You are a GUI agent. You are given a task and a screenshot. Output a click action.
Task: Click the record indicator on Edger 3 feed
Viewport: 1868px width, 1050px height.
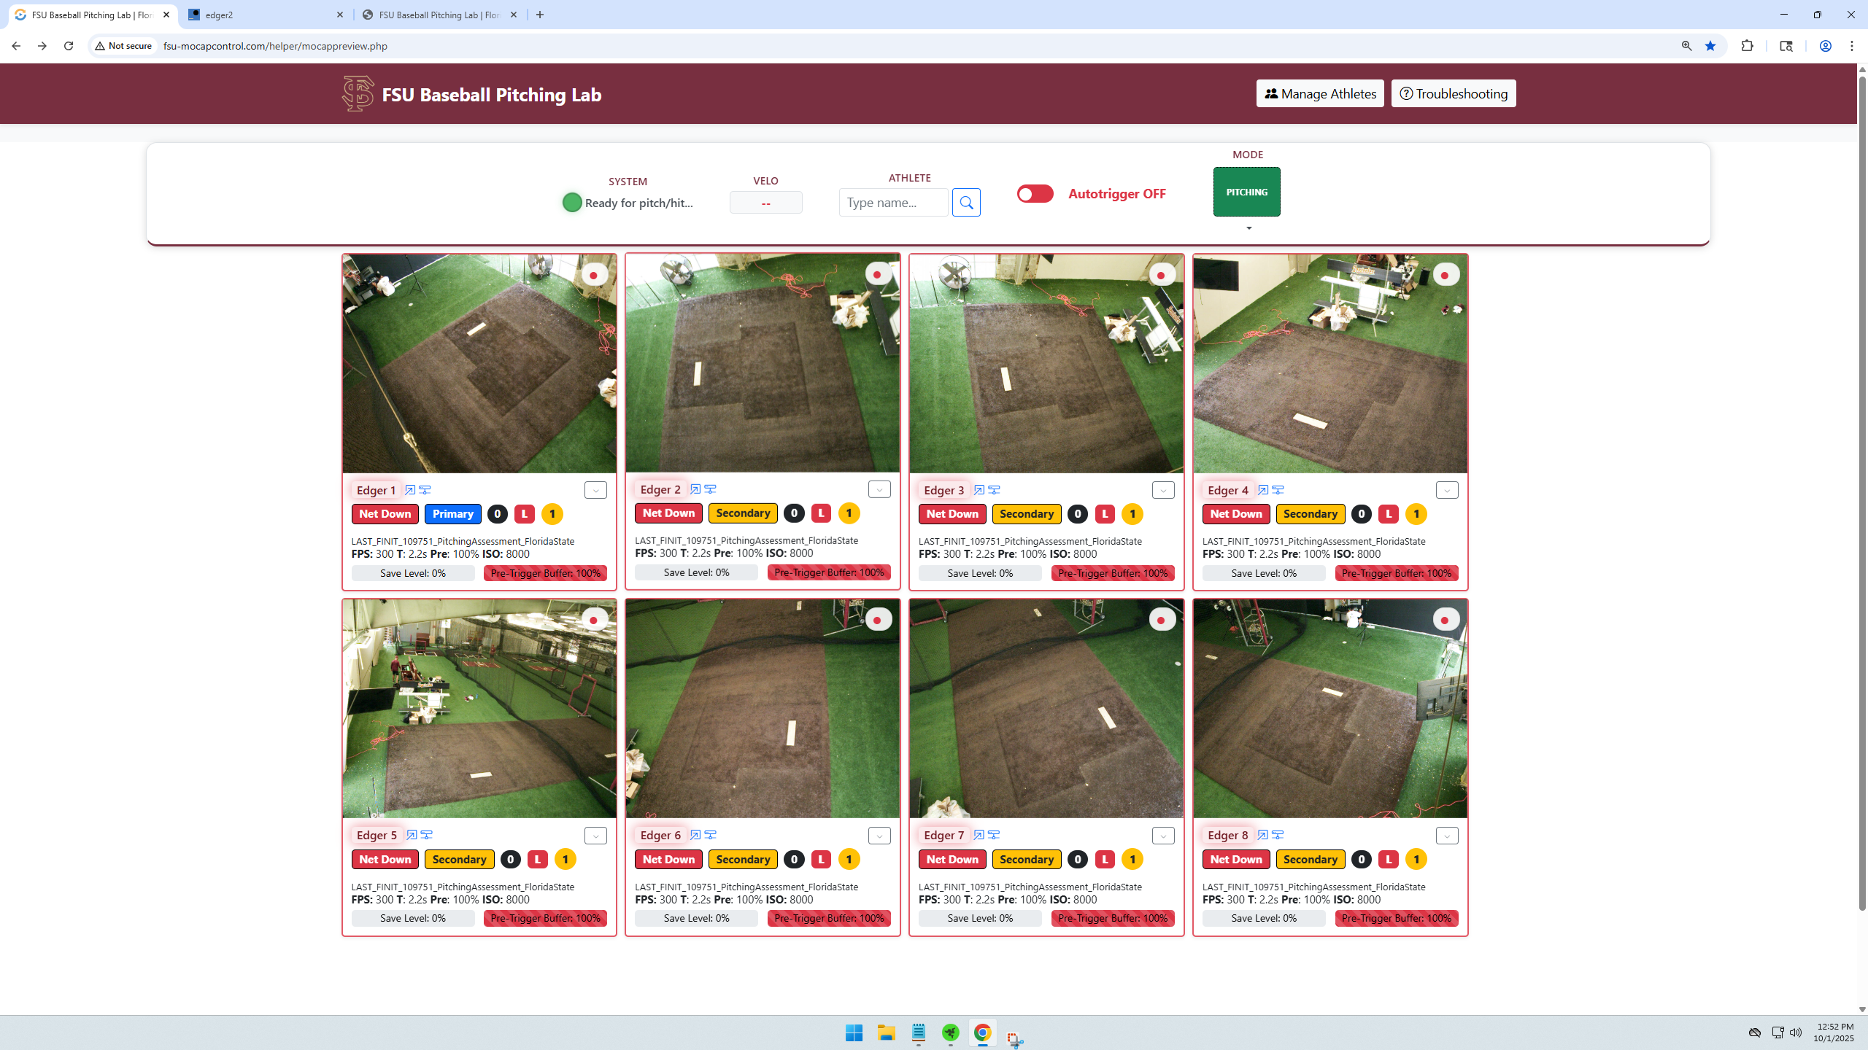point(1162,273)
